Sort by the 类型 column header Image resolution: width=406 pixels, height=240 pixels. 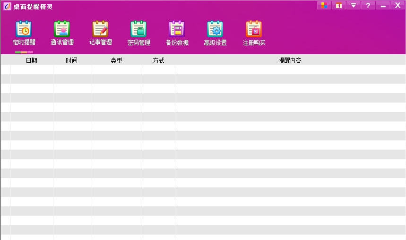click(117, 60)
